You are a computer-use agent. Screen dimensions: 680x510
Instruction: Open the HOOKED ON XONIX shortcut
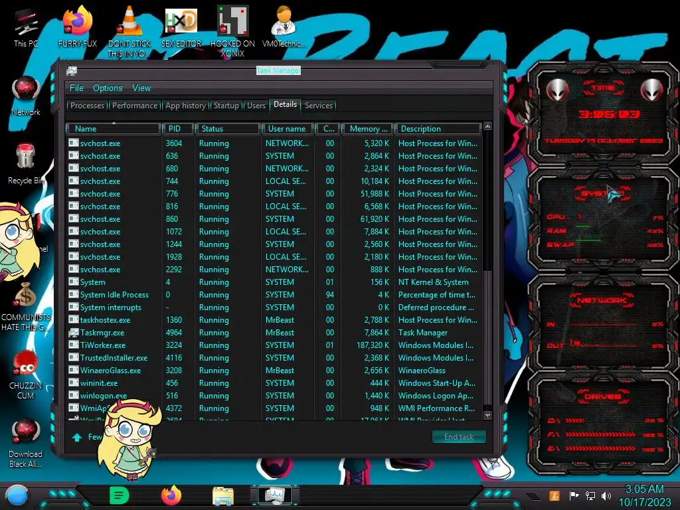pos(232,31)
